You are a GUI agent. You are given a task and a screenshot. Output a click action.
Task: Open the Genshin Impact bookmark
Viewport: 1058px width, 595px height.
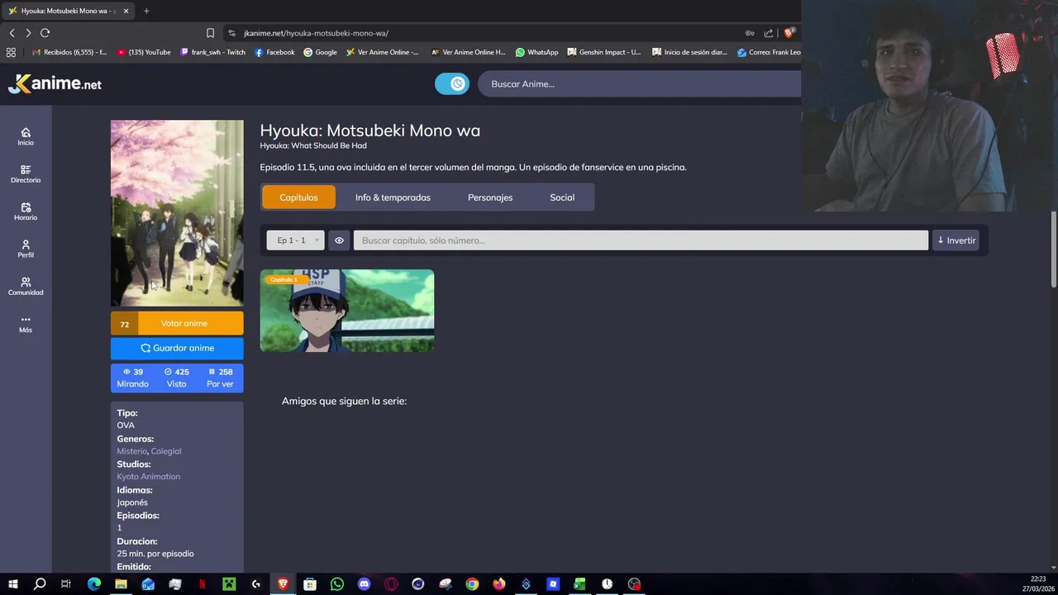tap(603, 52)
